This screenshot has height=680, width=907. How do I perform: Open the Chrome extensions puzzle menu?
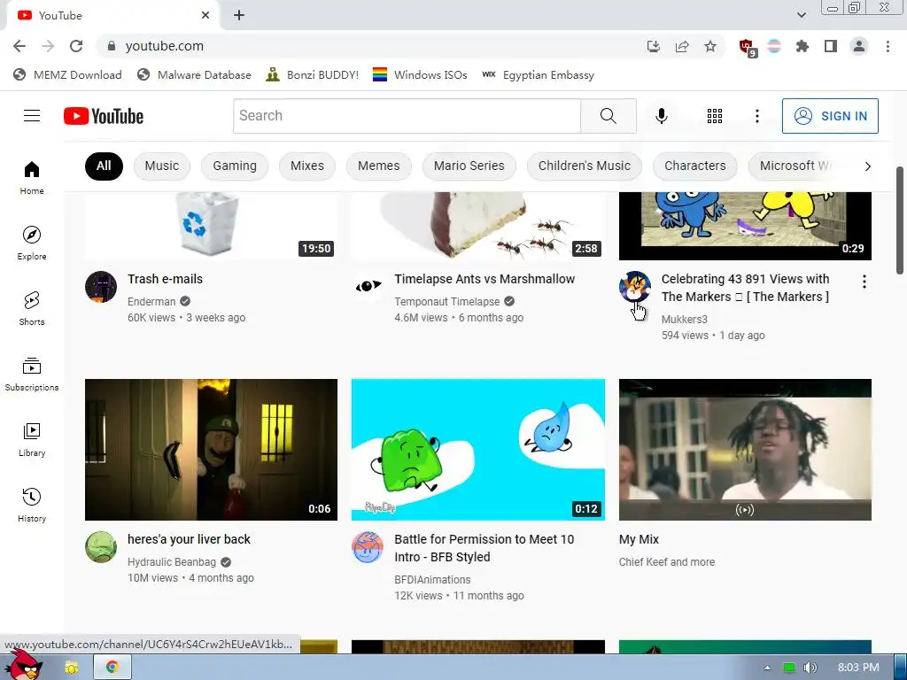(x=802, y=46)
